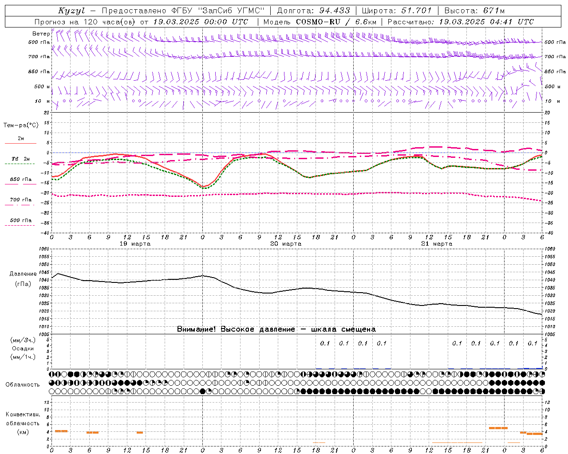Click the Широта: 51.701 value
The width and height of the screenshot is (568, 454).
tap(397, 11)
